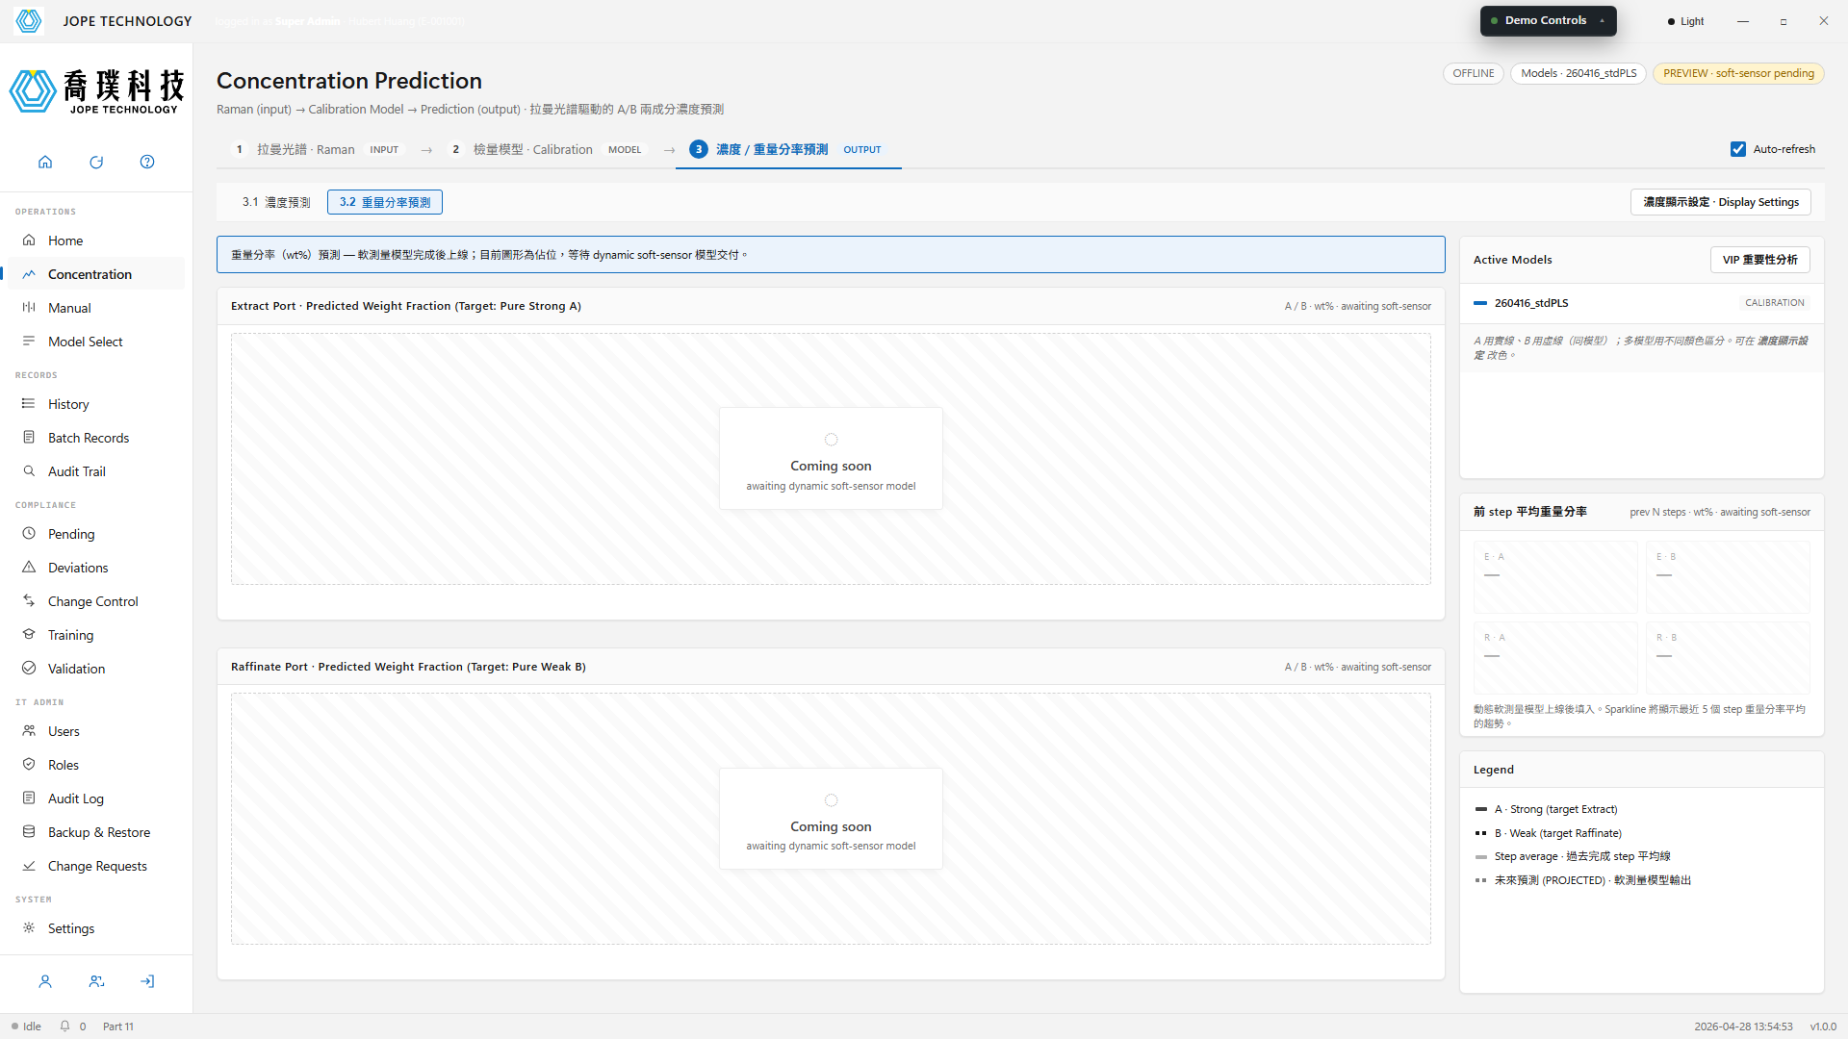Screen dimensions: 1848x1039
Task: Open Display Settings button
Action: click(x=1721, y=202)
